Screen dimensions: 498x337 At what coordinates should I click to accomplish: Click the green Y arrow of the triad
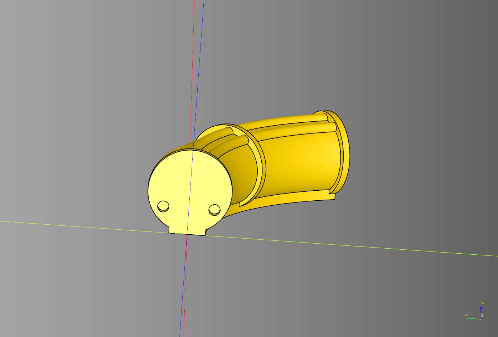coord(473,318)
